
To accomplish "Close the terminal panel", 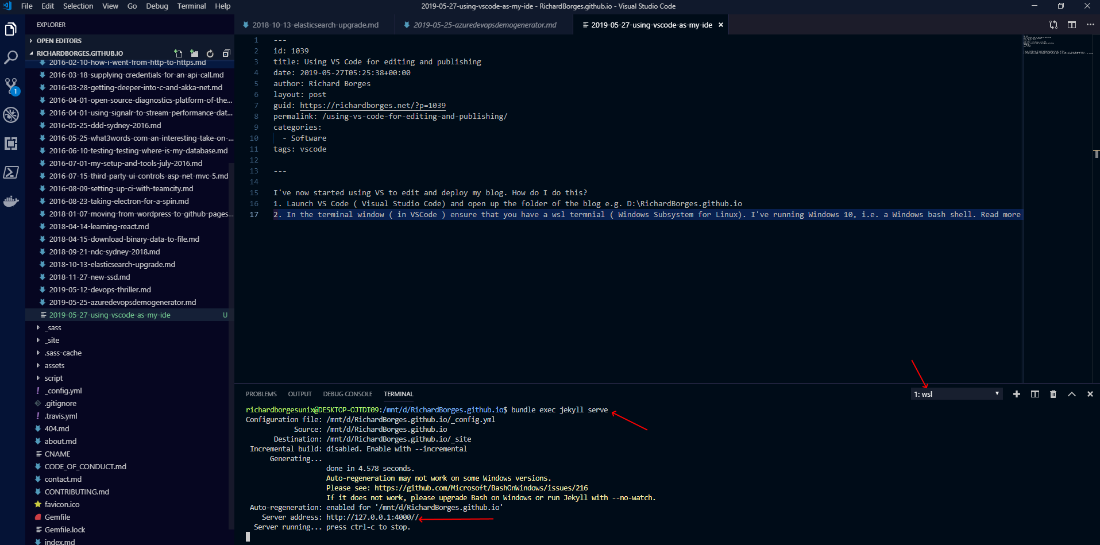I will 1090,394.
